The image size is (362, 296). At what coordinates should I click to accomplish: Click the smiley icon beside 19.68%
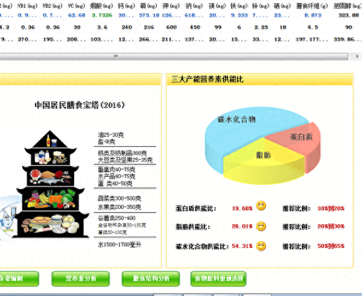(x=261, y=205)
